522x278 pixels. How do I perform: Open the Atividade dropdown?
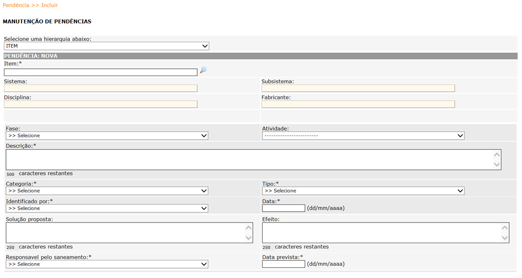[363, 136]
